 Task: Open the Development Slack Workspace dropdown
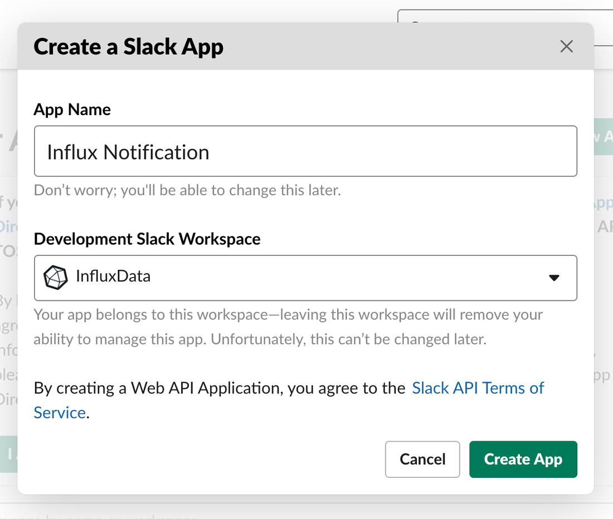pos(305,278)
